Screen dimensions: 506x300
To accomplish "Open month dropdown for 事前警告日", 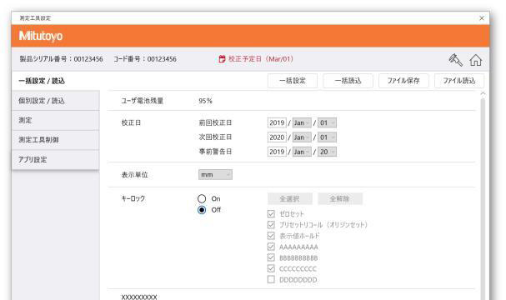I will pyautogui.click(x=302, y=152).
